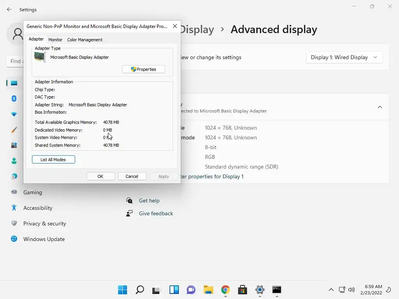Click the network tray icon
399x299 pixels.
342,290
